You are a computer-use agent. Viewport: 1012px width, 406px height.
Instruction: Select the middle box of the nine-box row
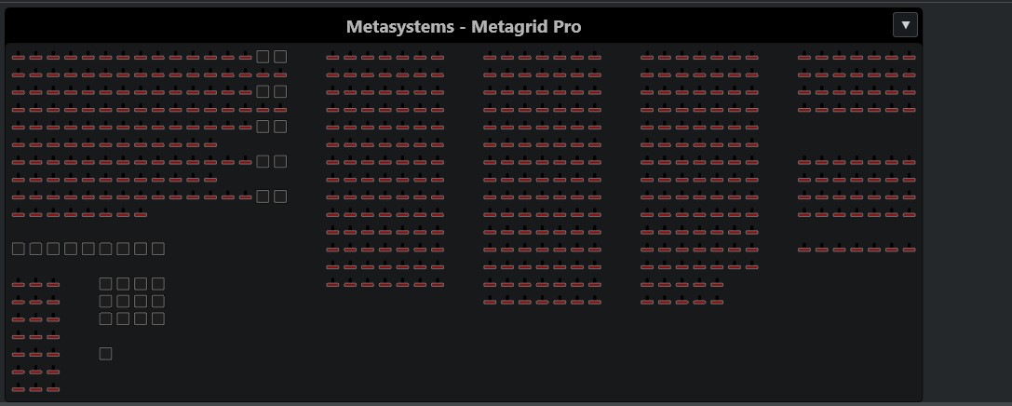[88, 249]
